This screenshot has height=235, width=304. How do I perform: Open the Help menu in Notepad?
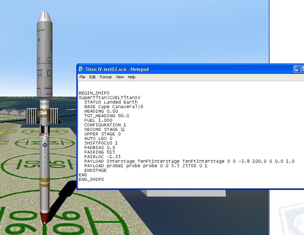pyautogui.click(x=131, y=77)
